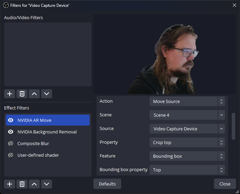Open the Feature dropdown showing Bounding box
Viewport: 240px width, 194px height.
187,156
